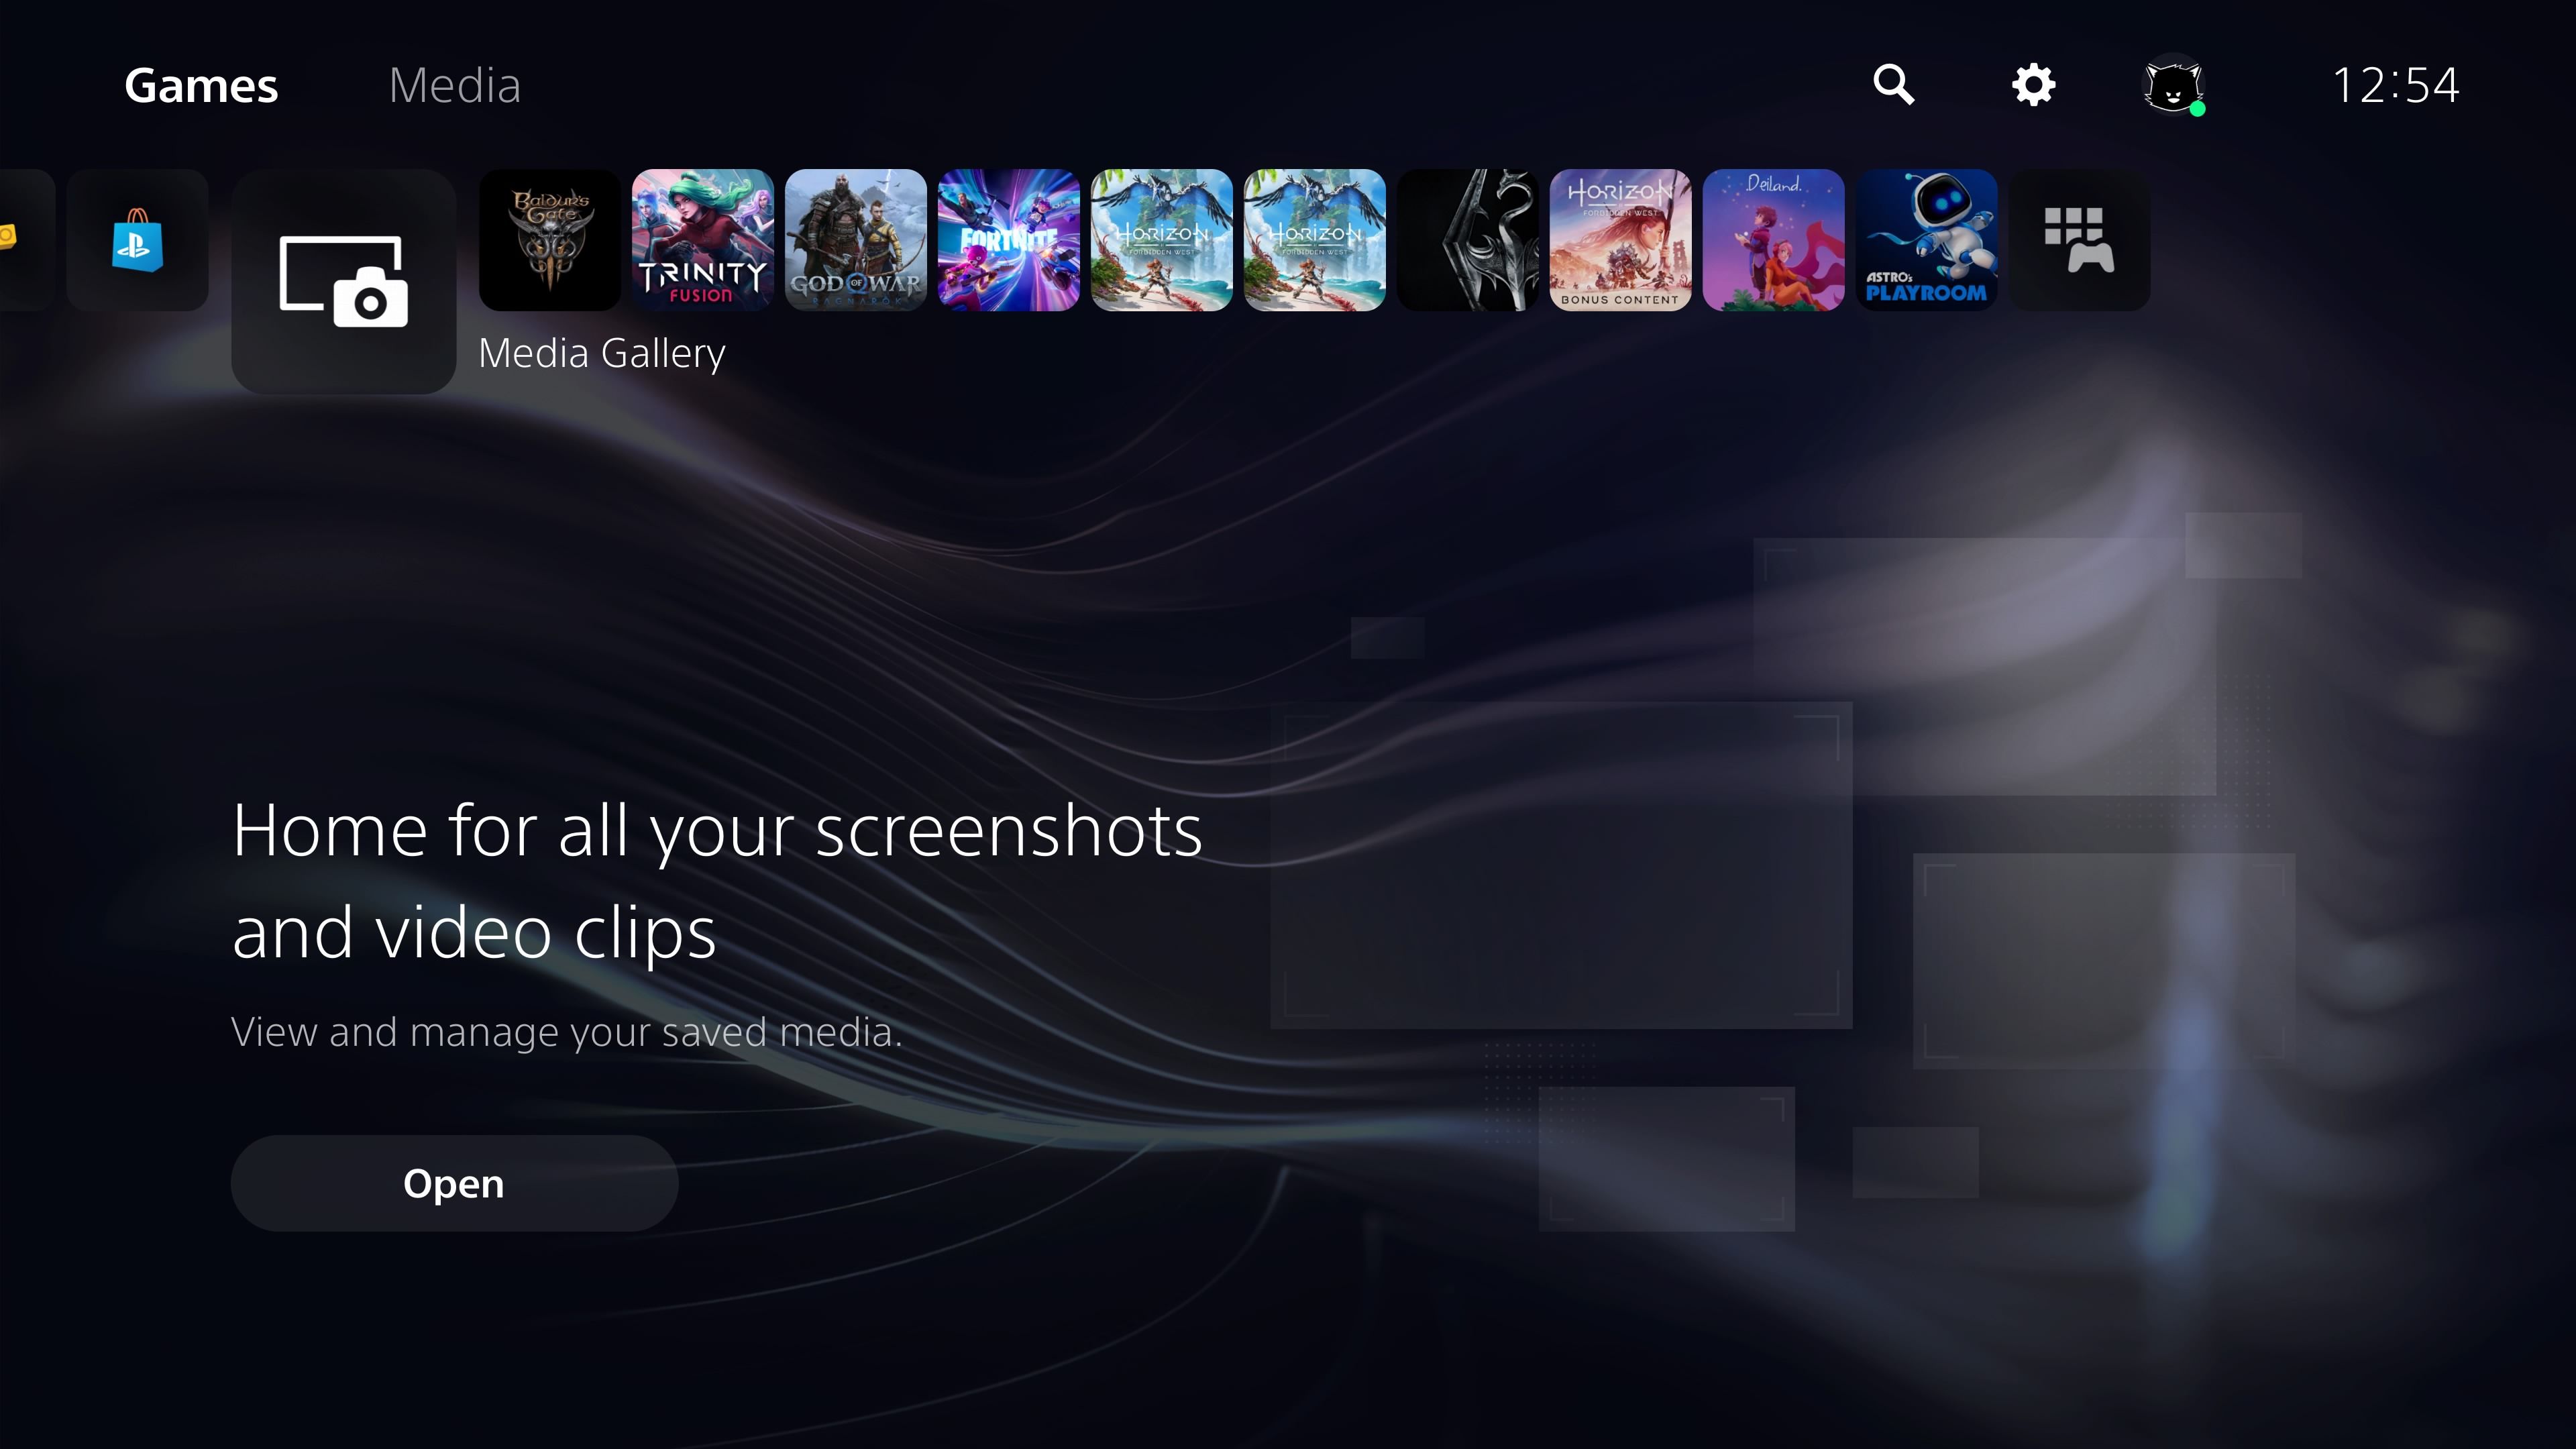Launch God of War from library
2576x1449 pixels.
click(855, 239)
